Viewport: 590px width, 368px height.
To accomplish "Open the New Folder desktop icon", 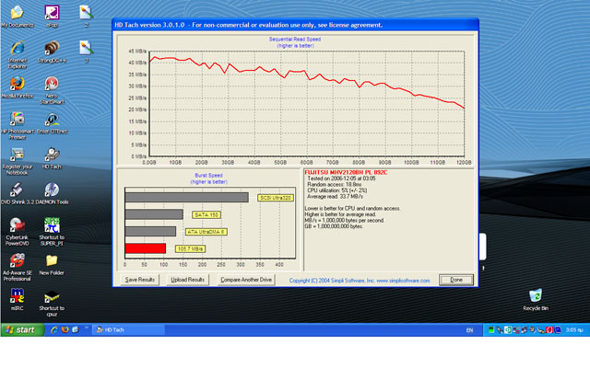I will [52, 265].
